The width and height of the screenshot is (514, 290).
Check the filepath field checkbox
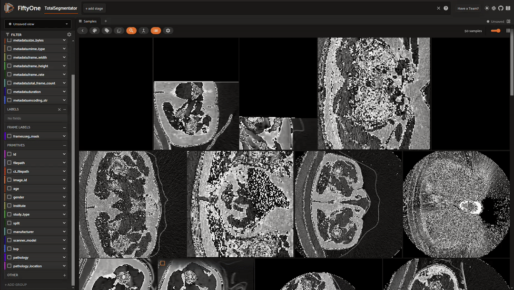(9, 162)
